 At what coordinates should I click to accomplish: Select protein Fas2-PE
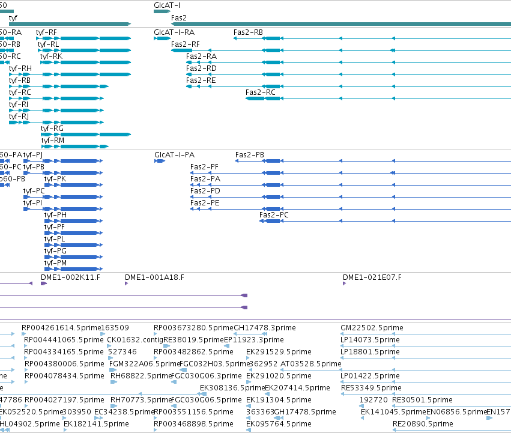[x=351, y=209]
